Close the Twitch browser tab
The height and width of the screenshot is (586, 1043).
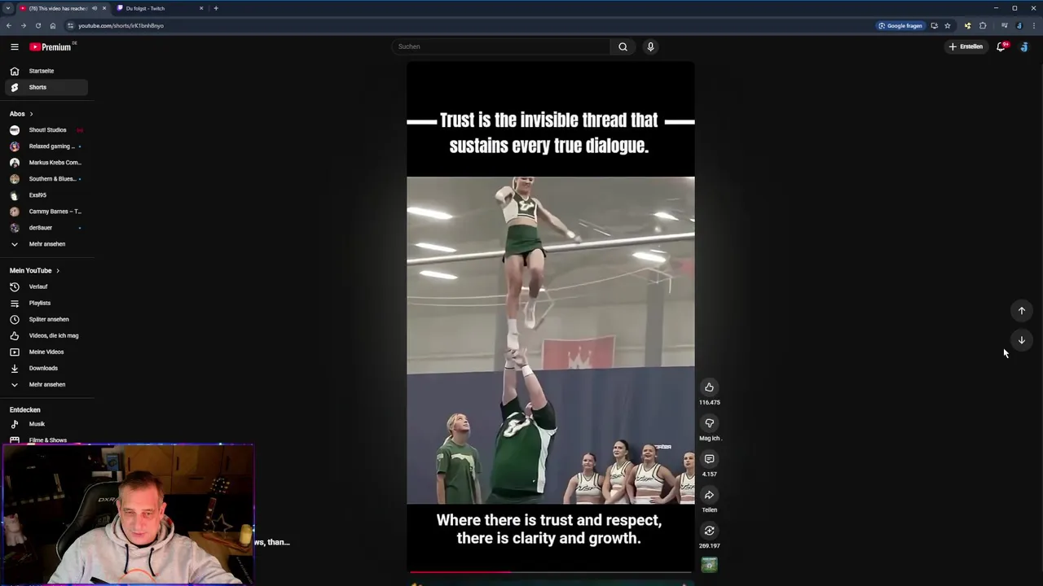(x=201, y=8)
